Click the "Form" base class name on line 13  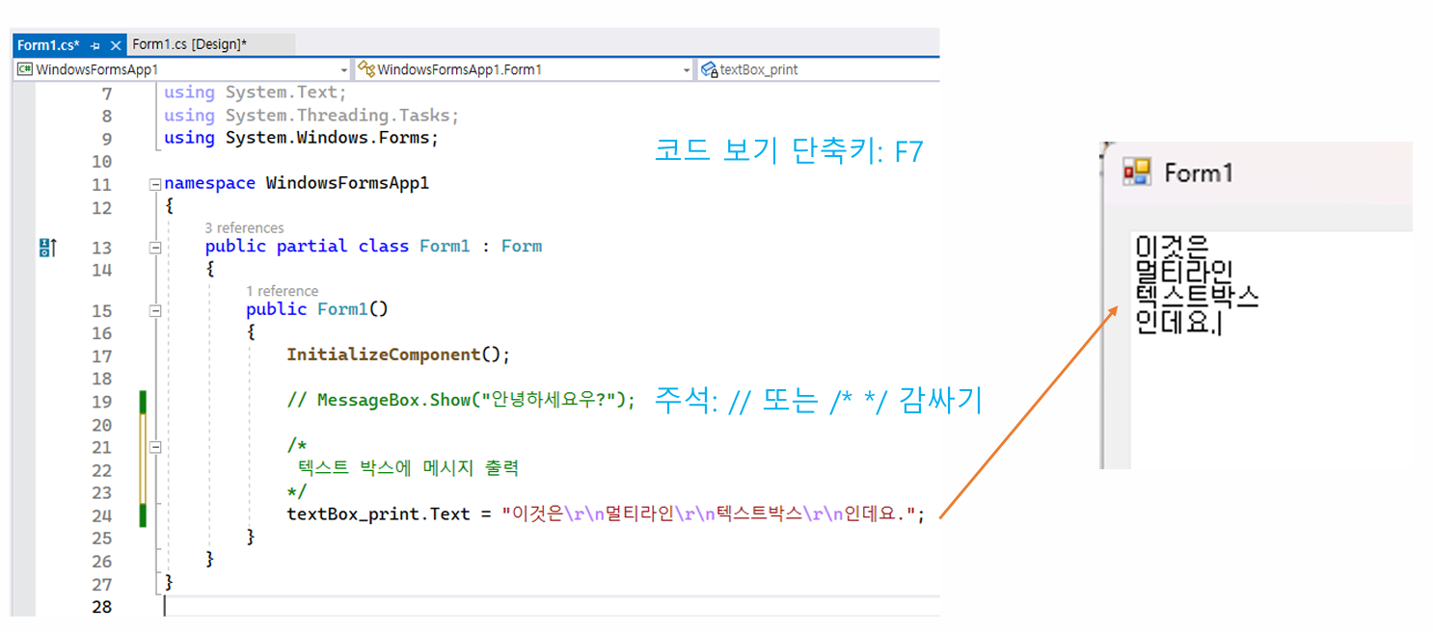(x=522, y=247)
